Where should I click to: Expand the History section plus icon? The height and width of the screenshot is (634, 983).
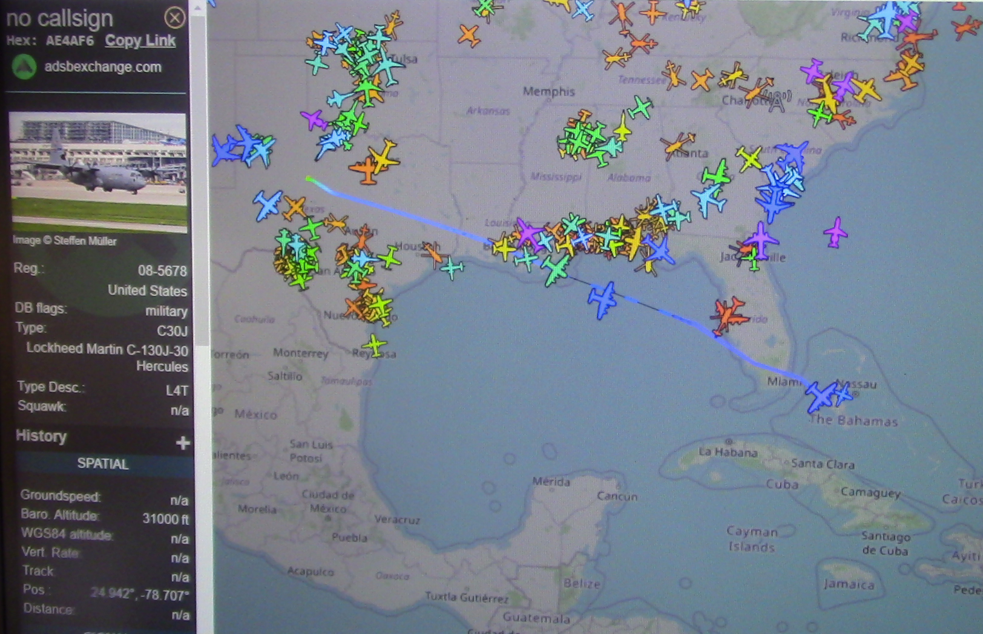pos(182,443)
